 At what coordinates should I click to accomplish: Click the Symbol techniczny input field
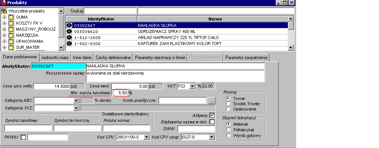tap(77, 128)
